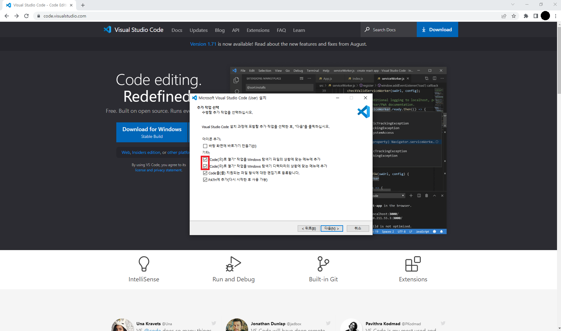561x331 pixels.
Task: Click the VS Code icon in installer title bar
Action: (x=194, y=98)
